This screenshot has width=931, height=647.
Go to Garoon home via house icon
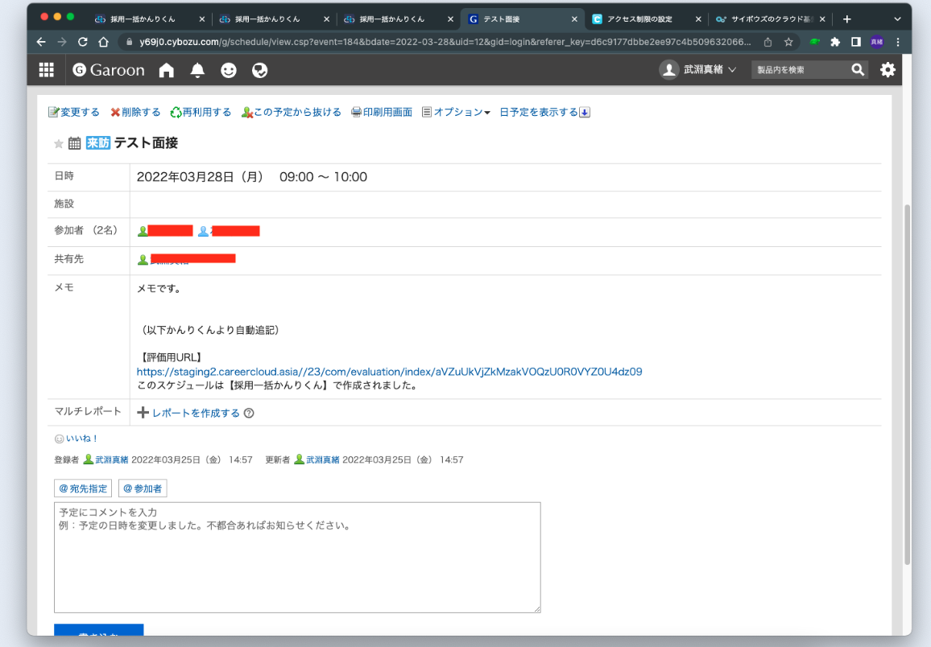click(167, 71)
